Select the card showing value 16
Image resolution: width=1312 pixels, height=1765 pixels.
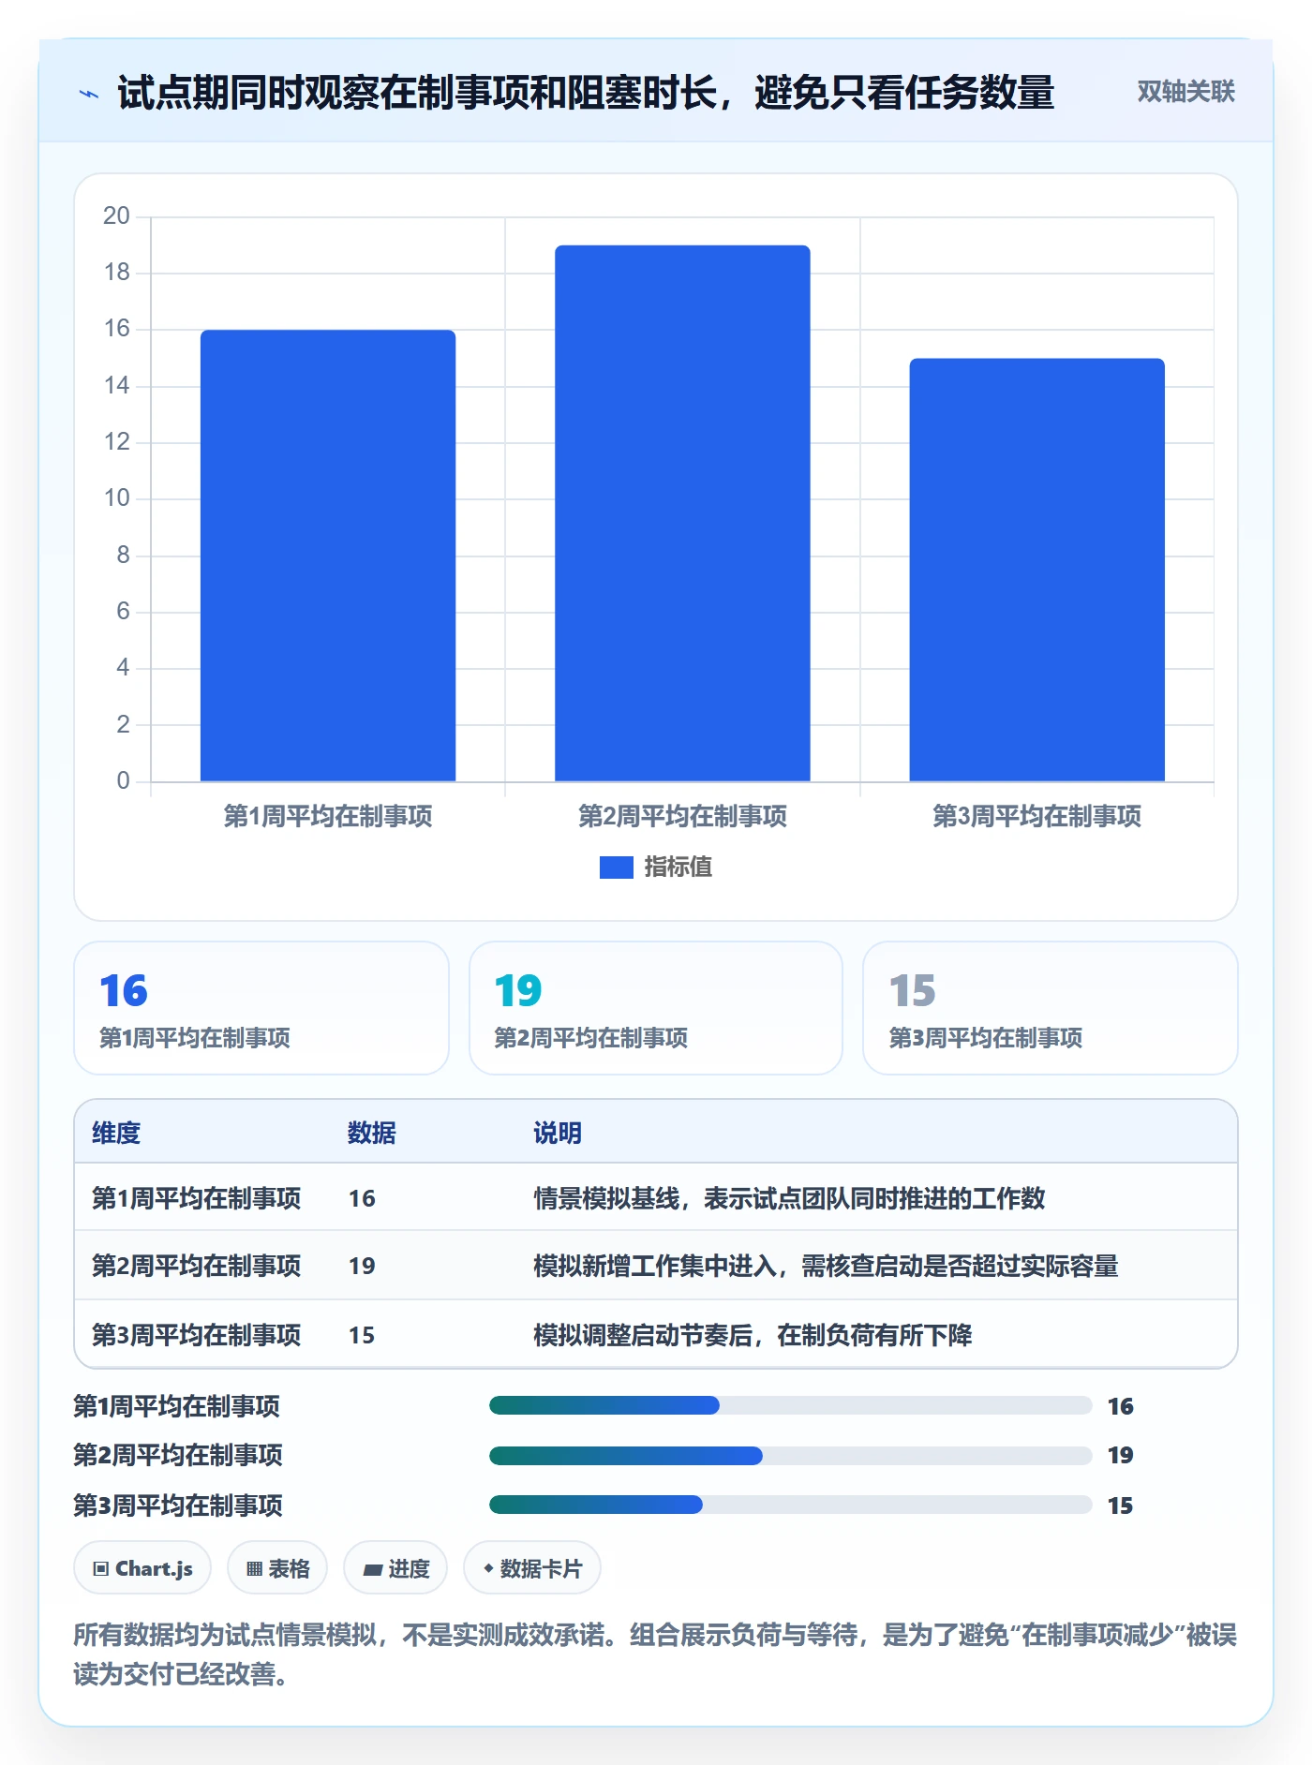click(261, 1008)
